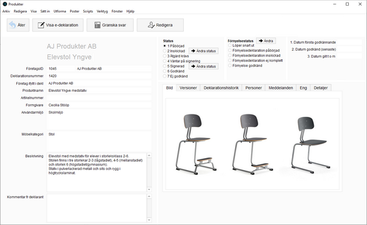
Task: Click the Deklarationsnummer field 1420
Action: coord(99,76)
